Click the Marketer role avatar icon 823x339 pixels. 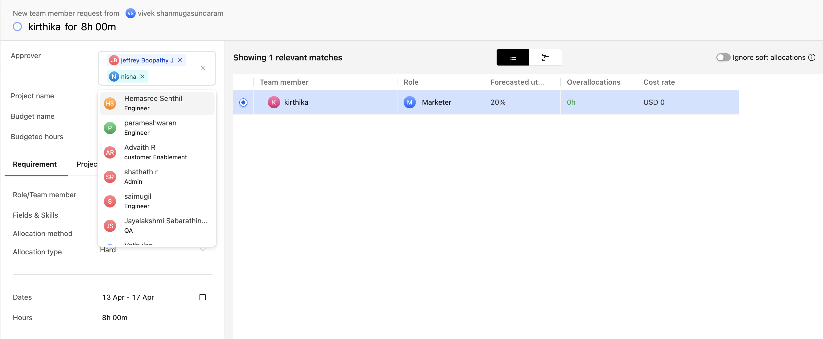coord(409,102)
